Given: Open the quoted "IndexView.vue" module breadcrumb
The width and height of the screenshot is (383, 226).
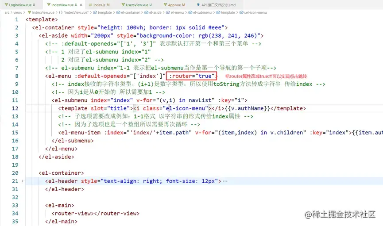Looking at the screenshot, I should point(76,12).
